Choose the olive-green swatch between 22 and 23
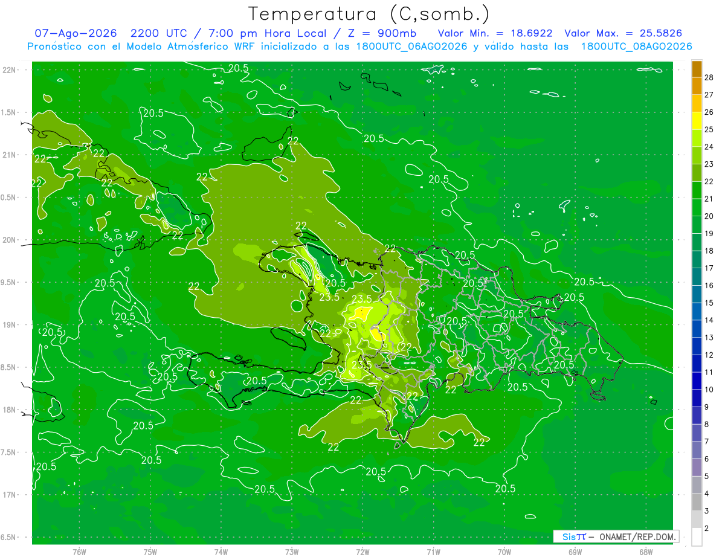Viewport: 725px width, 560px height. 697,173
